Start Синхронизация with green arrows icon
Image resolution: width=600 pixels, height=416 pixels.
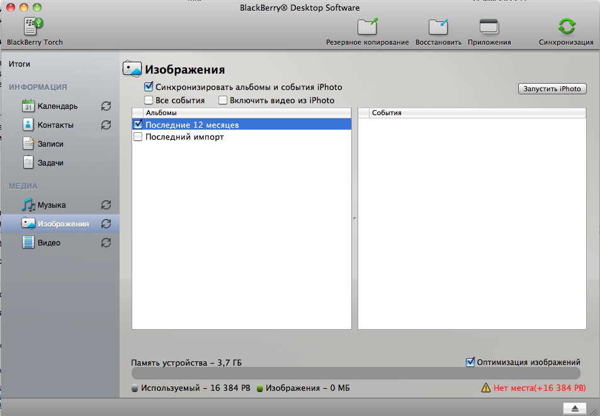(x=567, y=26)
